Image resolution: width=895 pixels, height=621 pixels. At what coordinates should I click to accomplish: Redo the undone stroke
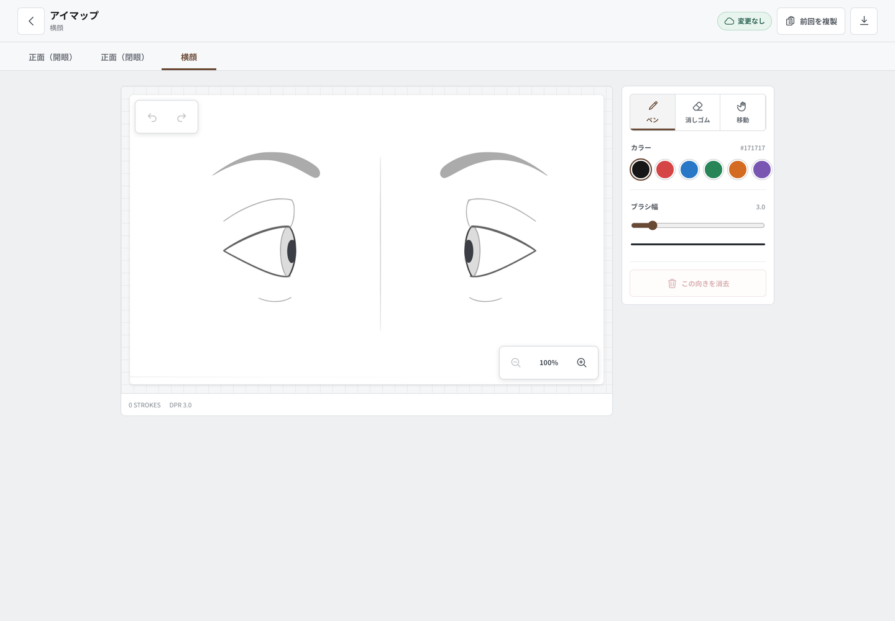tap(181, 117)
